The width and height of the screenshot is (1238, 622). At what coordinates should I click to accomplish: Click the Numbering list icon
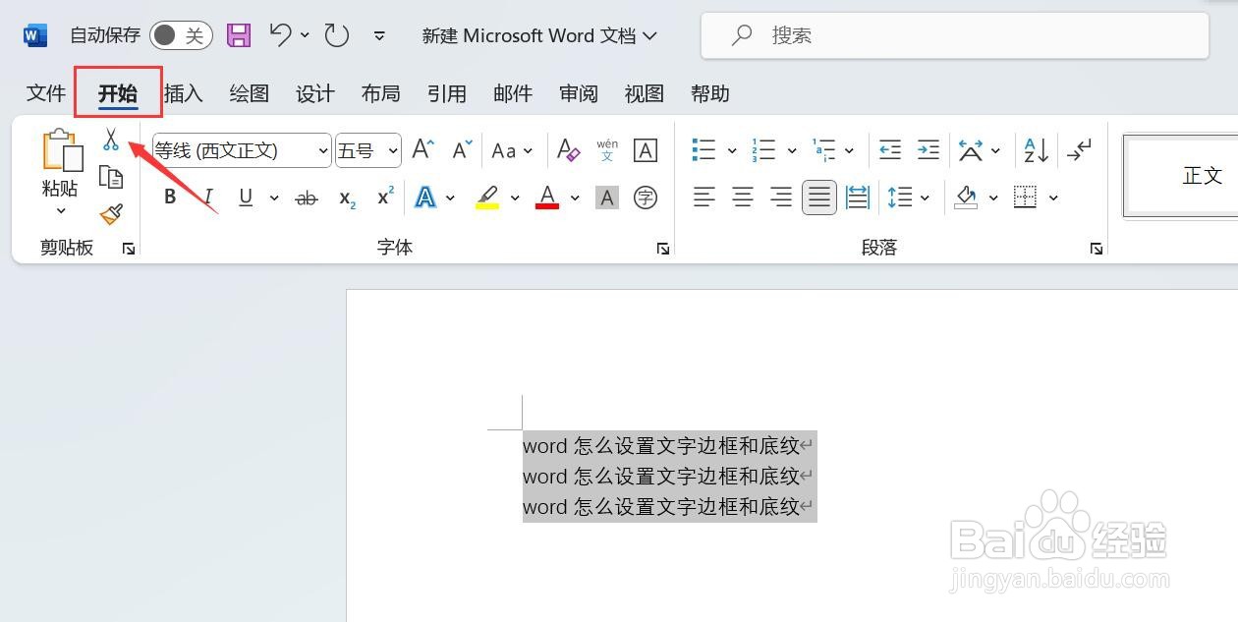[763, 149]
